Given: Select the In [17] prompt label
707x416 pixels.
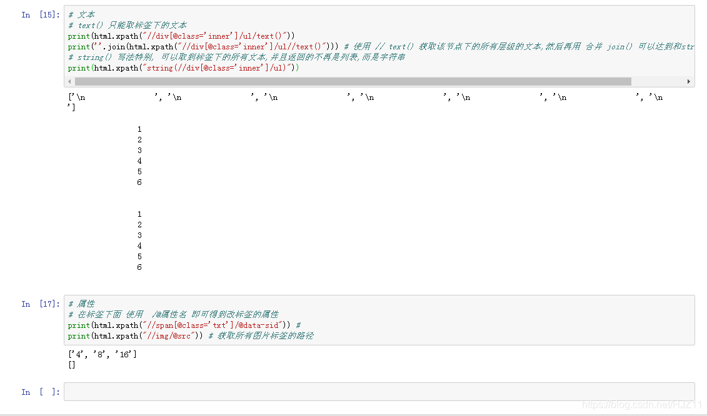Looking at the screenshot, I should pyautogui.click(x=41, y=304).
